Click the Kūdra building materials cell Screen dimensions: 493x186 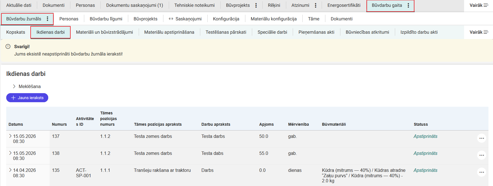point(364,176)
